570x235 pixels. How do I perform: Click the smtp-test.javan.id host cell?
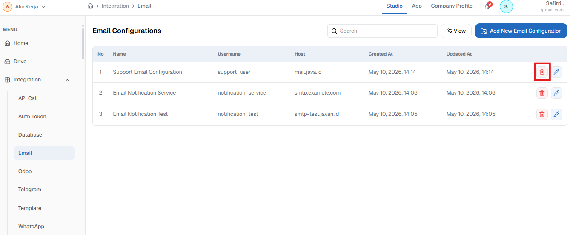pyautogui.click(x=317, y=114)
